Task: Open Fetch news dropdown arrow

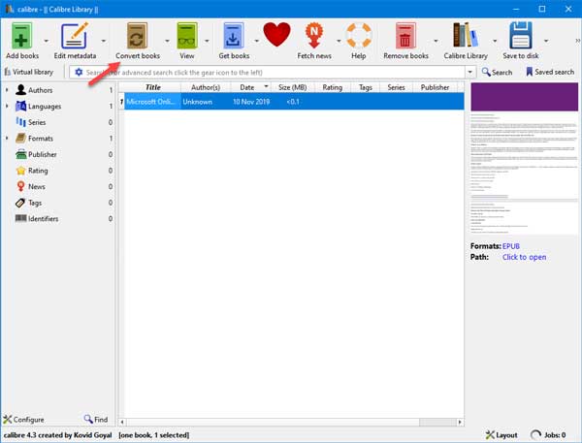Action: point(339,40)
